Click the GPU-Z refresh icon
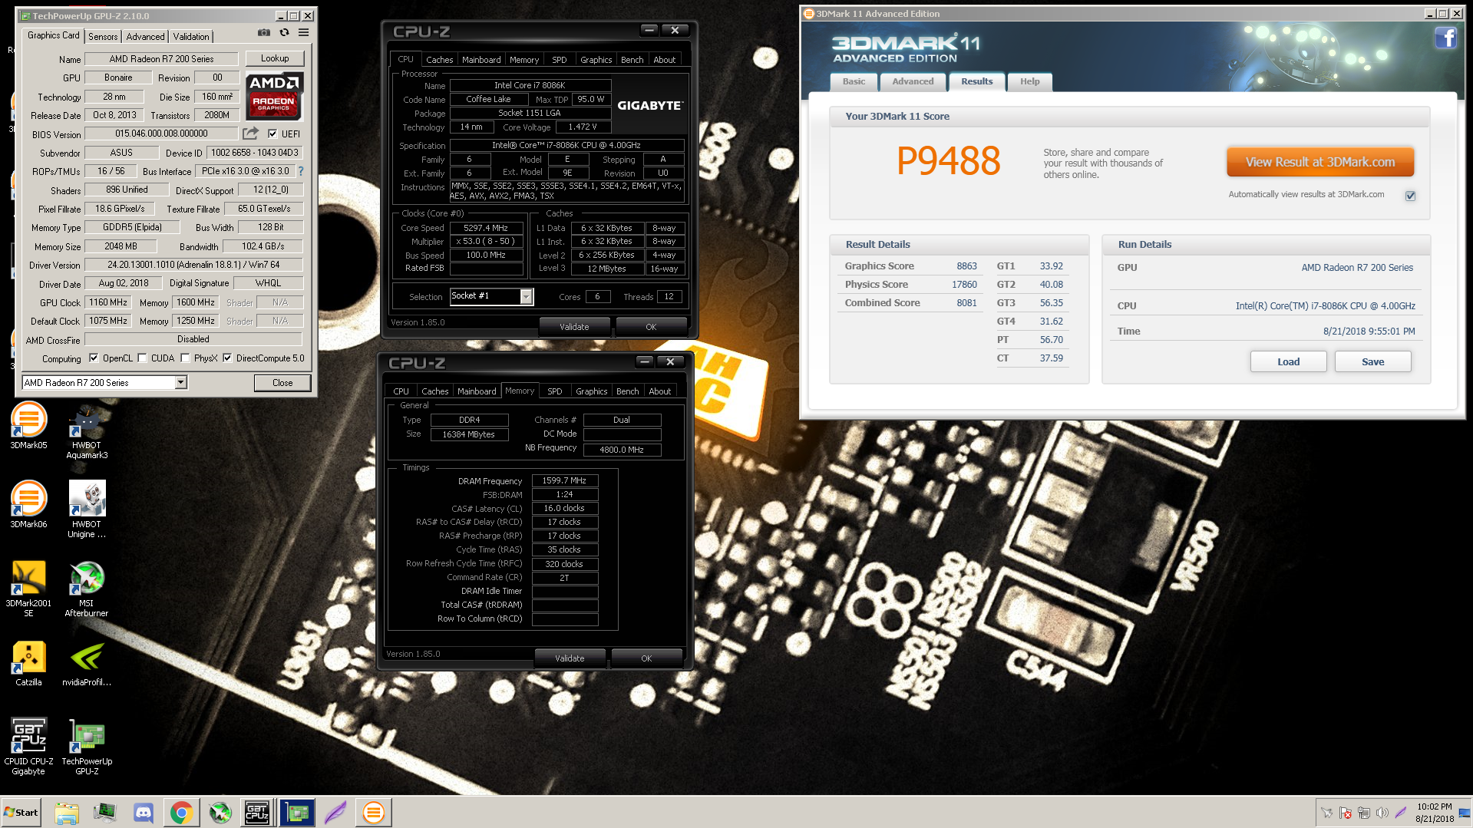1473x828 pixels. pos(284,32)
